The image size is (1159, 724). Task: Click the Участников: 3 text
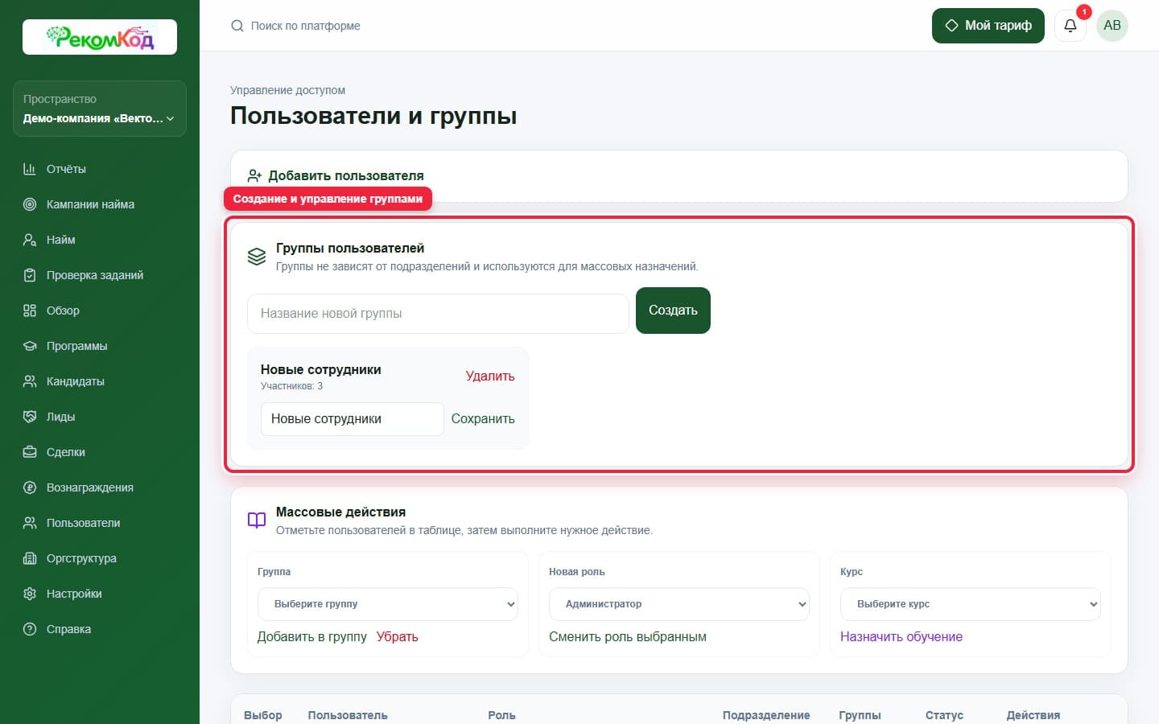tap(291, 386)
